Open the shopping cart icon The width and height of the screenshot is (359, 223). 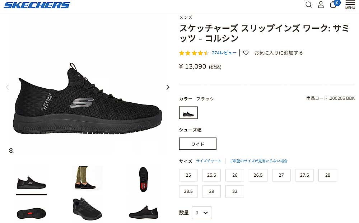tap(333, 5)
